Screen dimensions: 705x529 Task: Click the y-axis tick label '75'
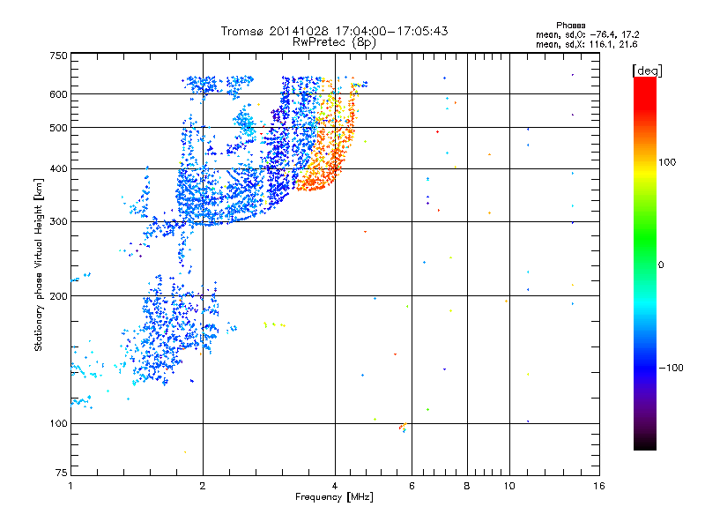(62, 473)
